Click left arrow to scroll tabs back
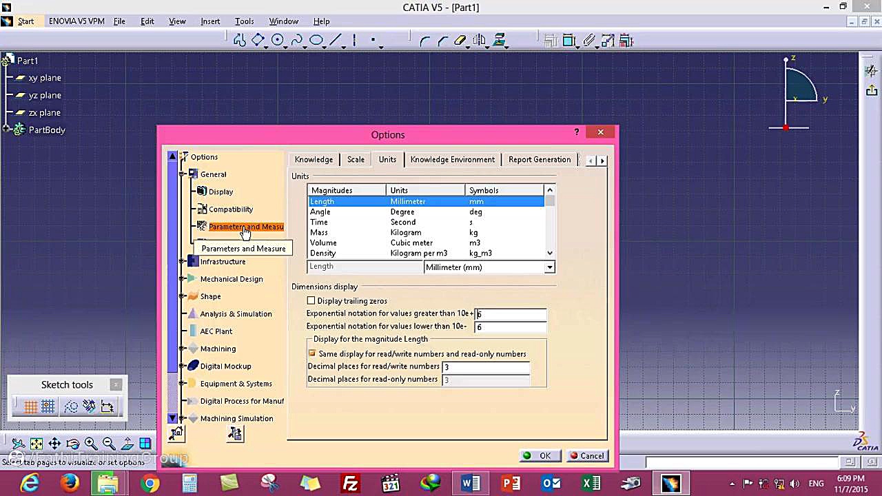 591,161
